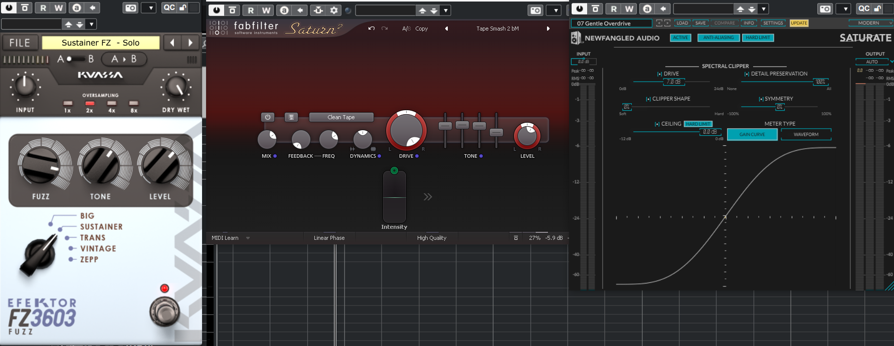Screen dimensions: 894x346
Task: Click the LOAD button in Saturate
Action: click(682, 23)
